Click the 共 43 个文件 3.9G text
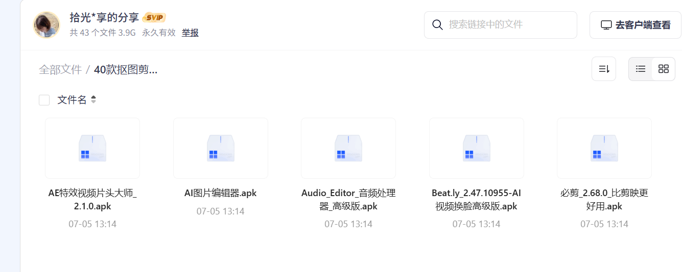 pos(103,33)
